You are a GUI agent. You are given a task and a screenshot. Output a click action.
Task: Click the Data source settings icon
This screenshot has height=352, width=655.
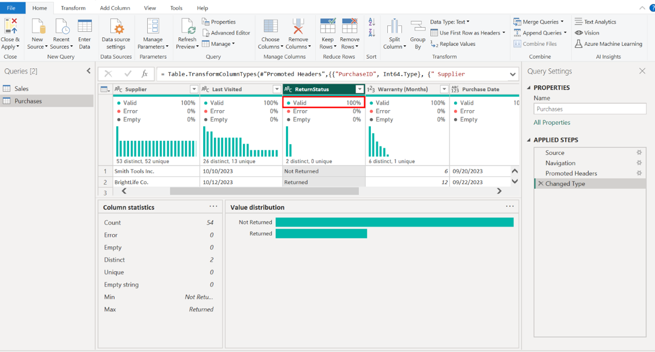115,27
